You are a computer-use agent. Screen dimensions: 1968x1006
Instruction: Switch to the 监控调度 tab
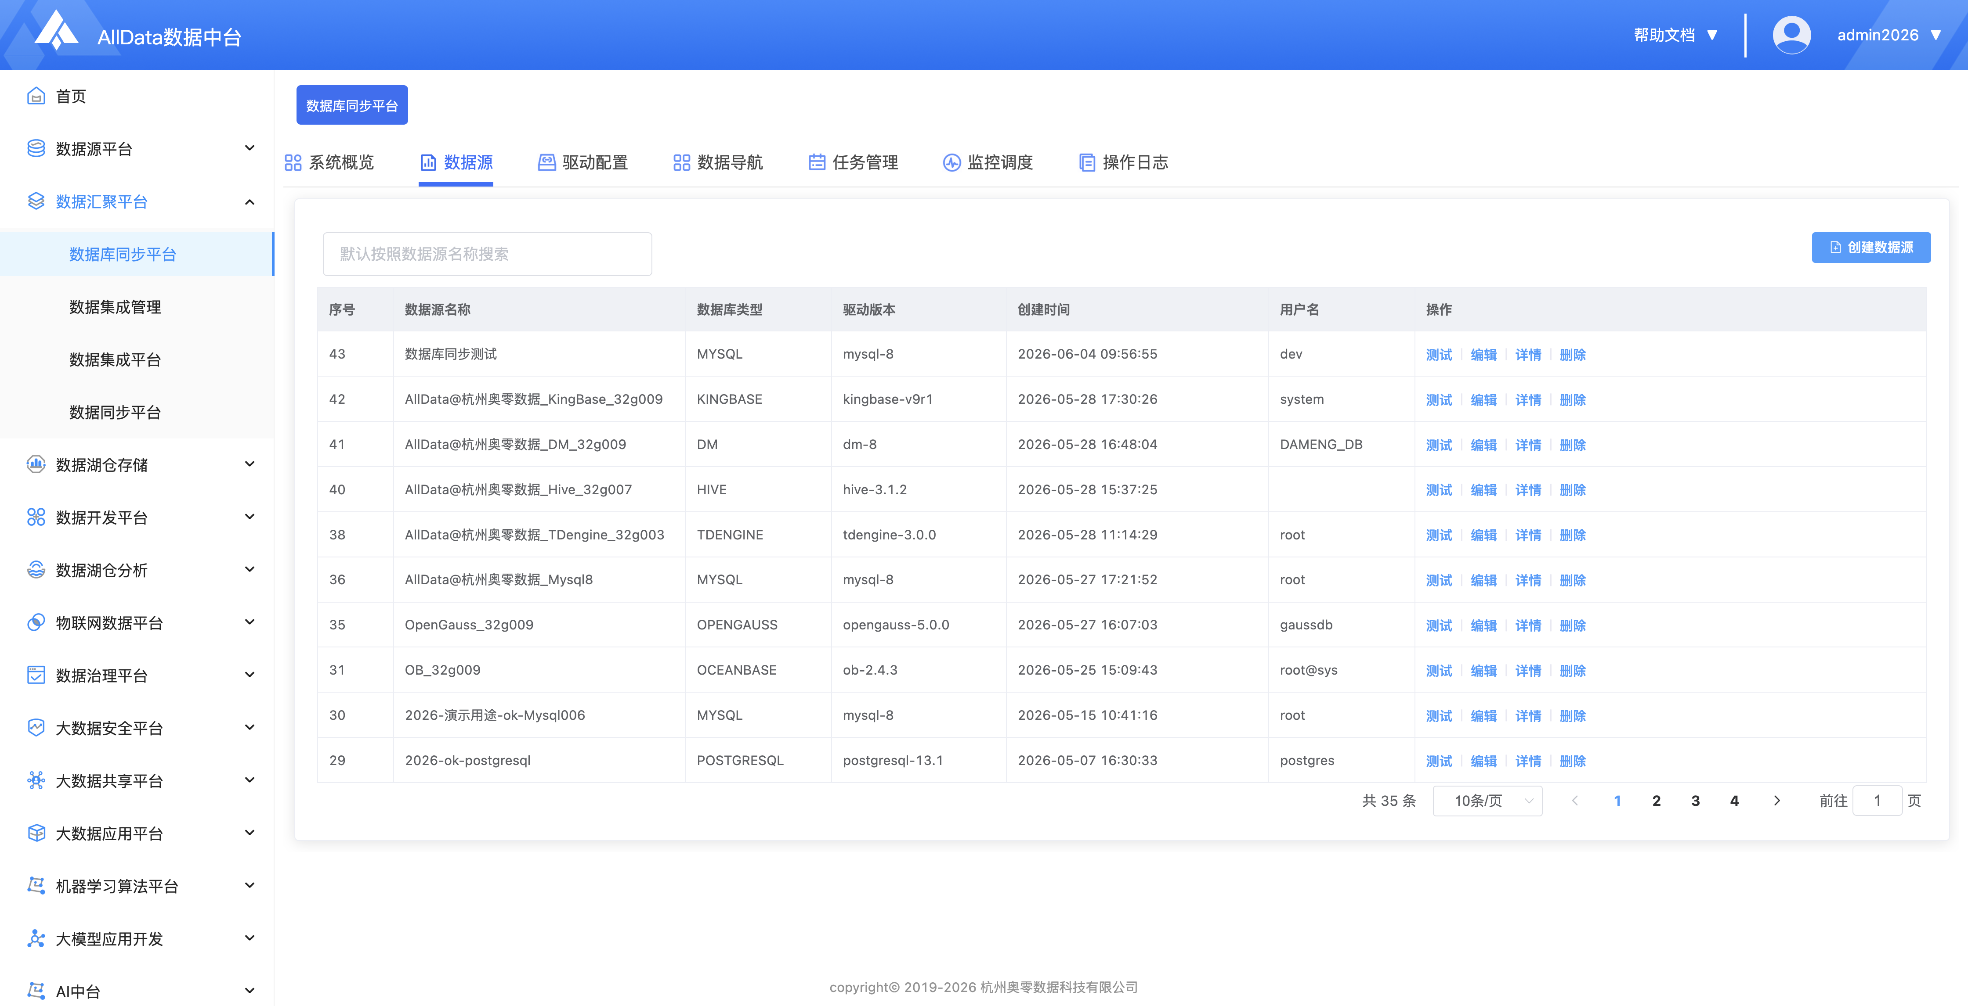tap(988, 162)
